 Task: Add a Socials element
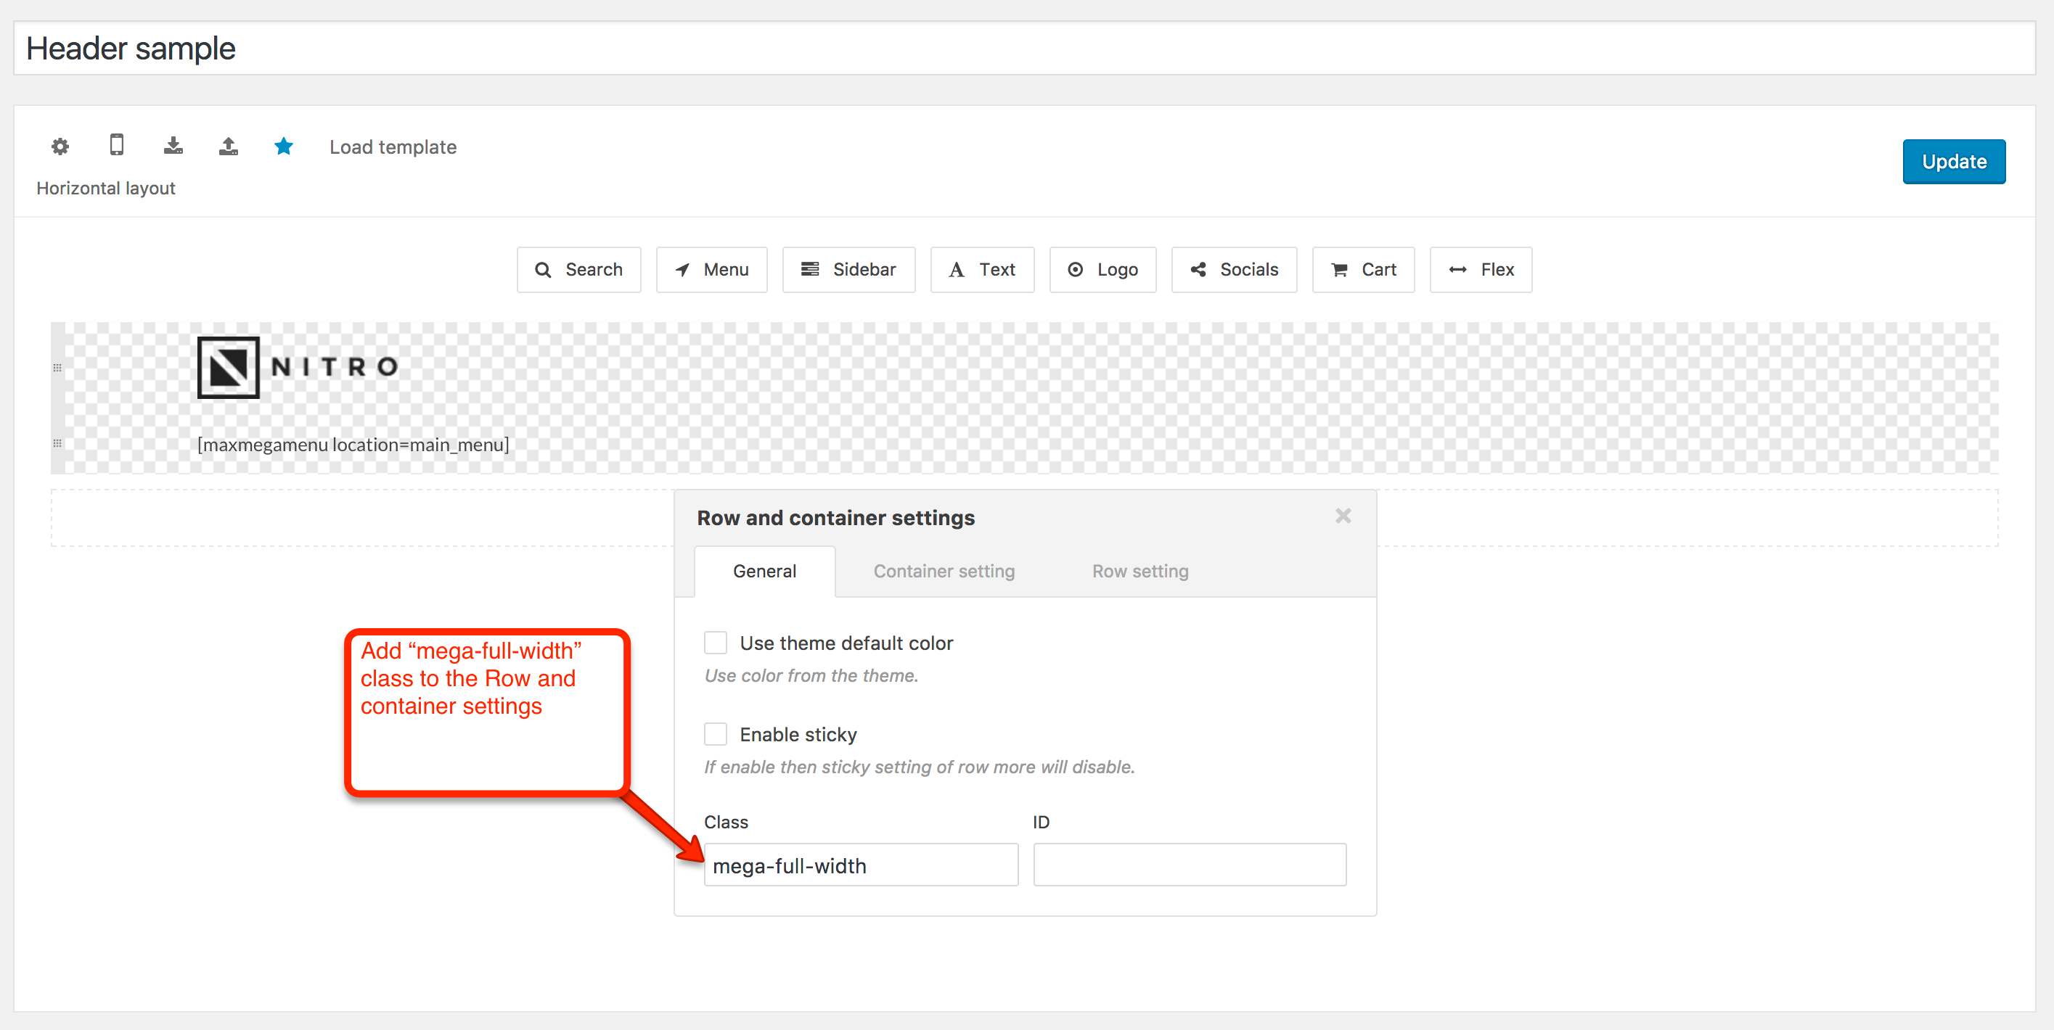click(x=1234, y=270)
